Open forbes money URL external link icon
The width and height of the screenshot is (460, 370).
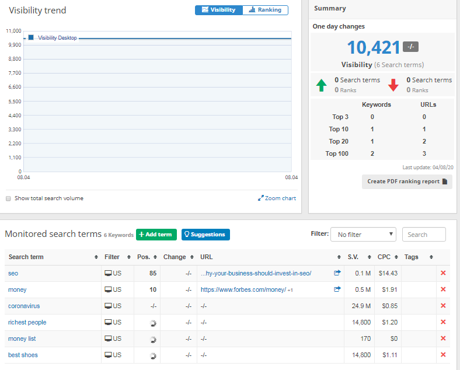[337, 289]
